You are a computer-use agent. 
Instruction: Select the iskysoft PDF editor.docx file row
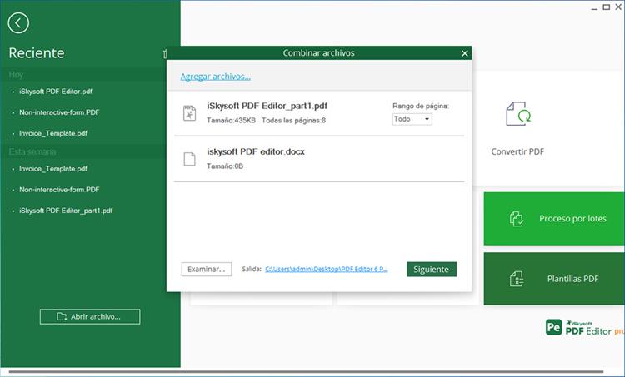point(318,158)
